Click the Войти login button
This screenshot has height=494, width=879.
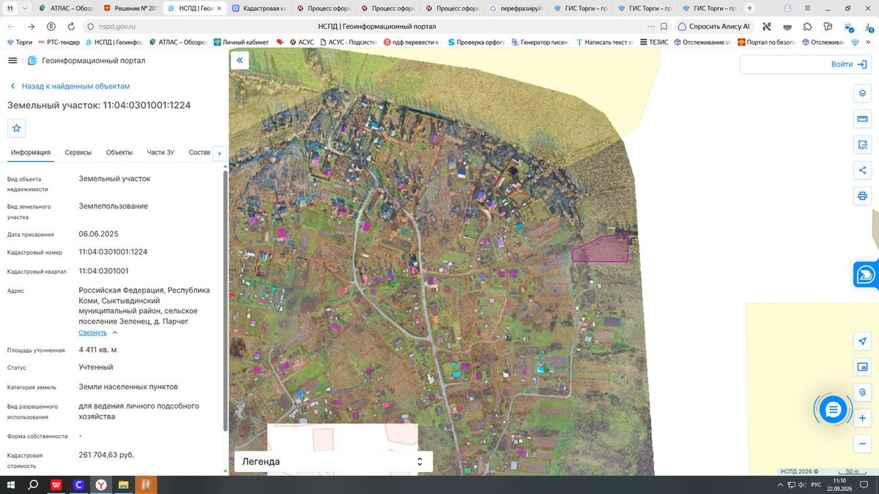804,64
